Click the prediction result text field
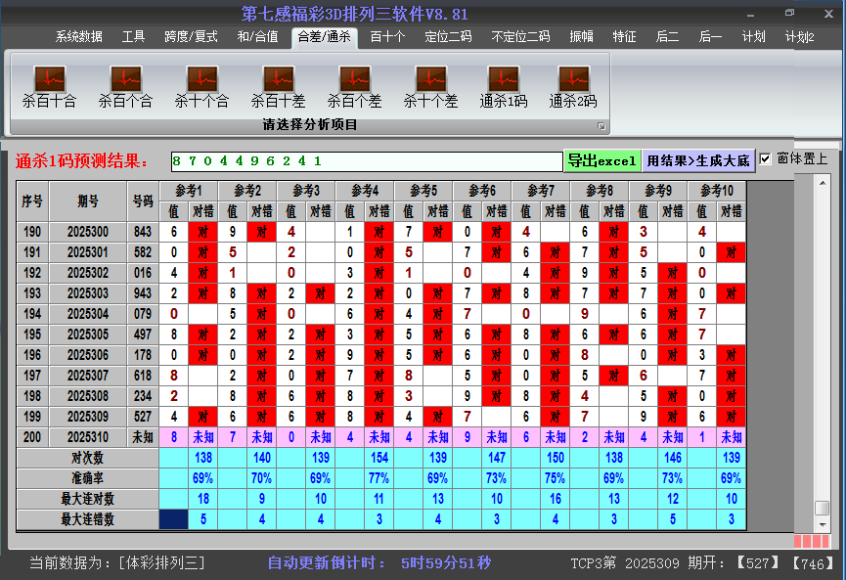 pyautogui.click(x=366, y=160)
